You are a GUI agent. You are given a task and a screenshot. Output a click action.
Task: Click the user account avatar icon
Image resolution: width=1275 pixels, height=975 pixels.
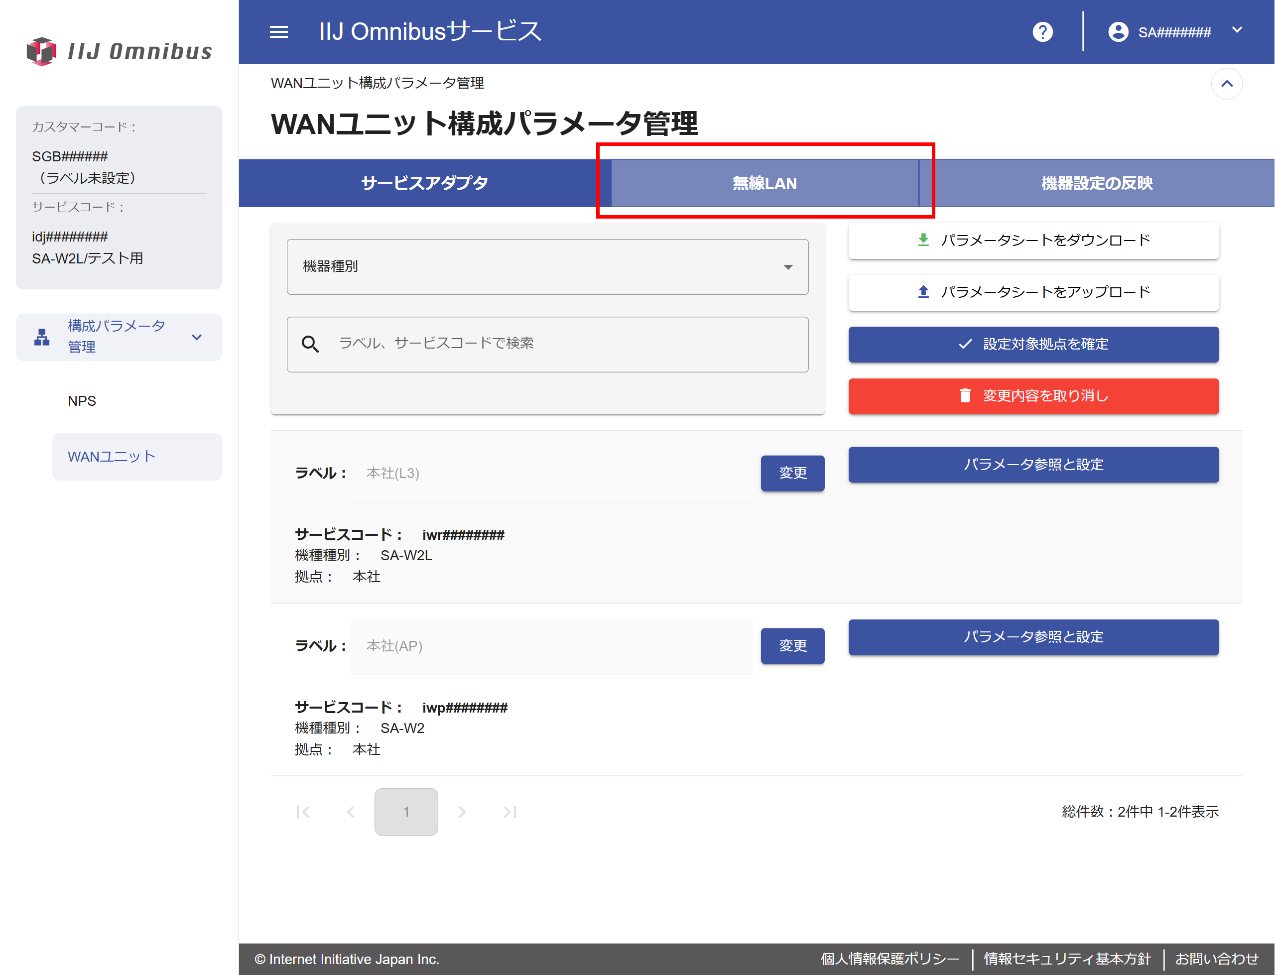click(x=1118, y=32)
